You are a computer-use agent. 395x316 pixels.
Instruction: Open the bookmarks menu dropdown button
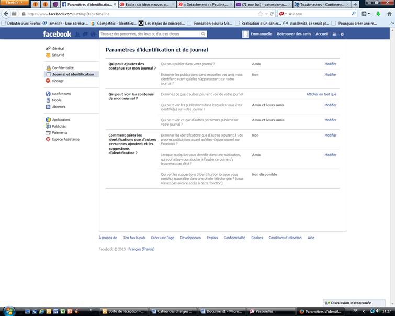click(366, 14)
